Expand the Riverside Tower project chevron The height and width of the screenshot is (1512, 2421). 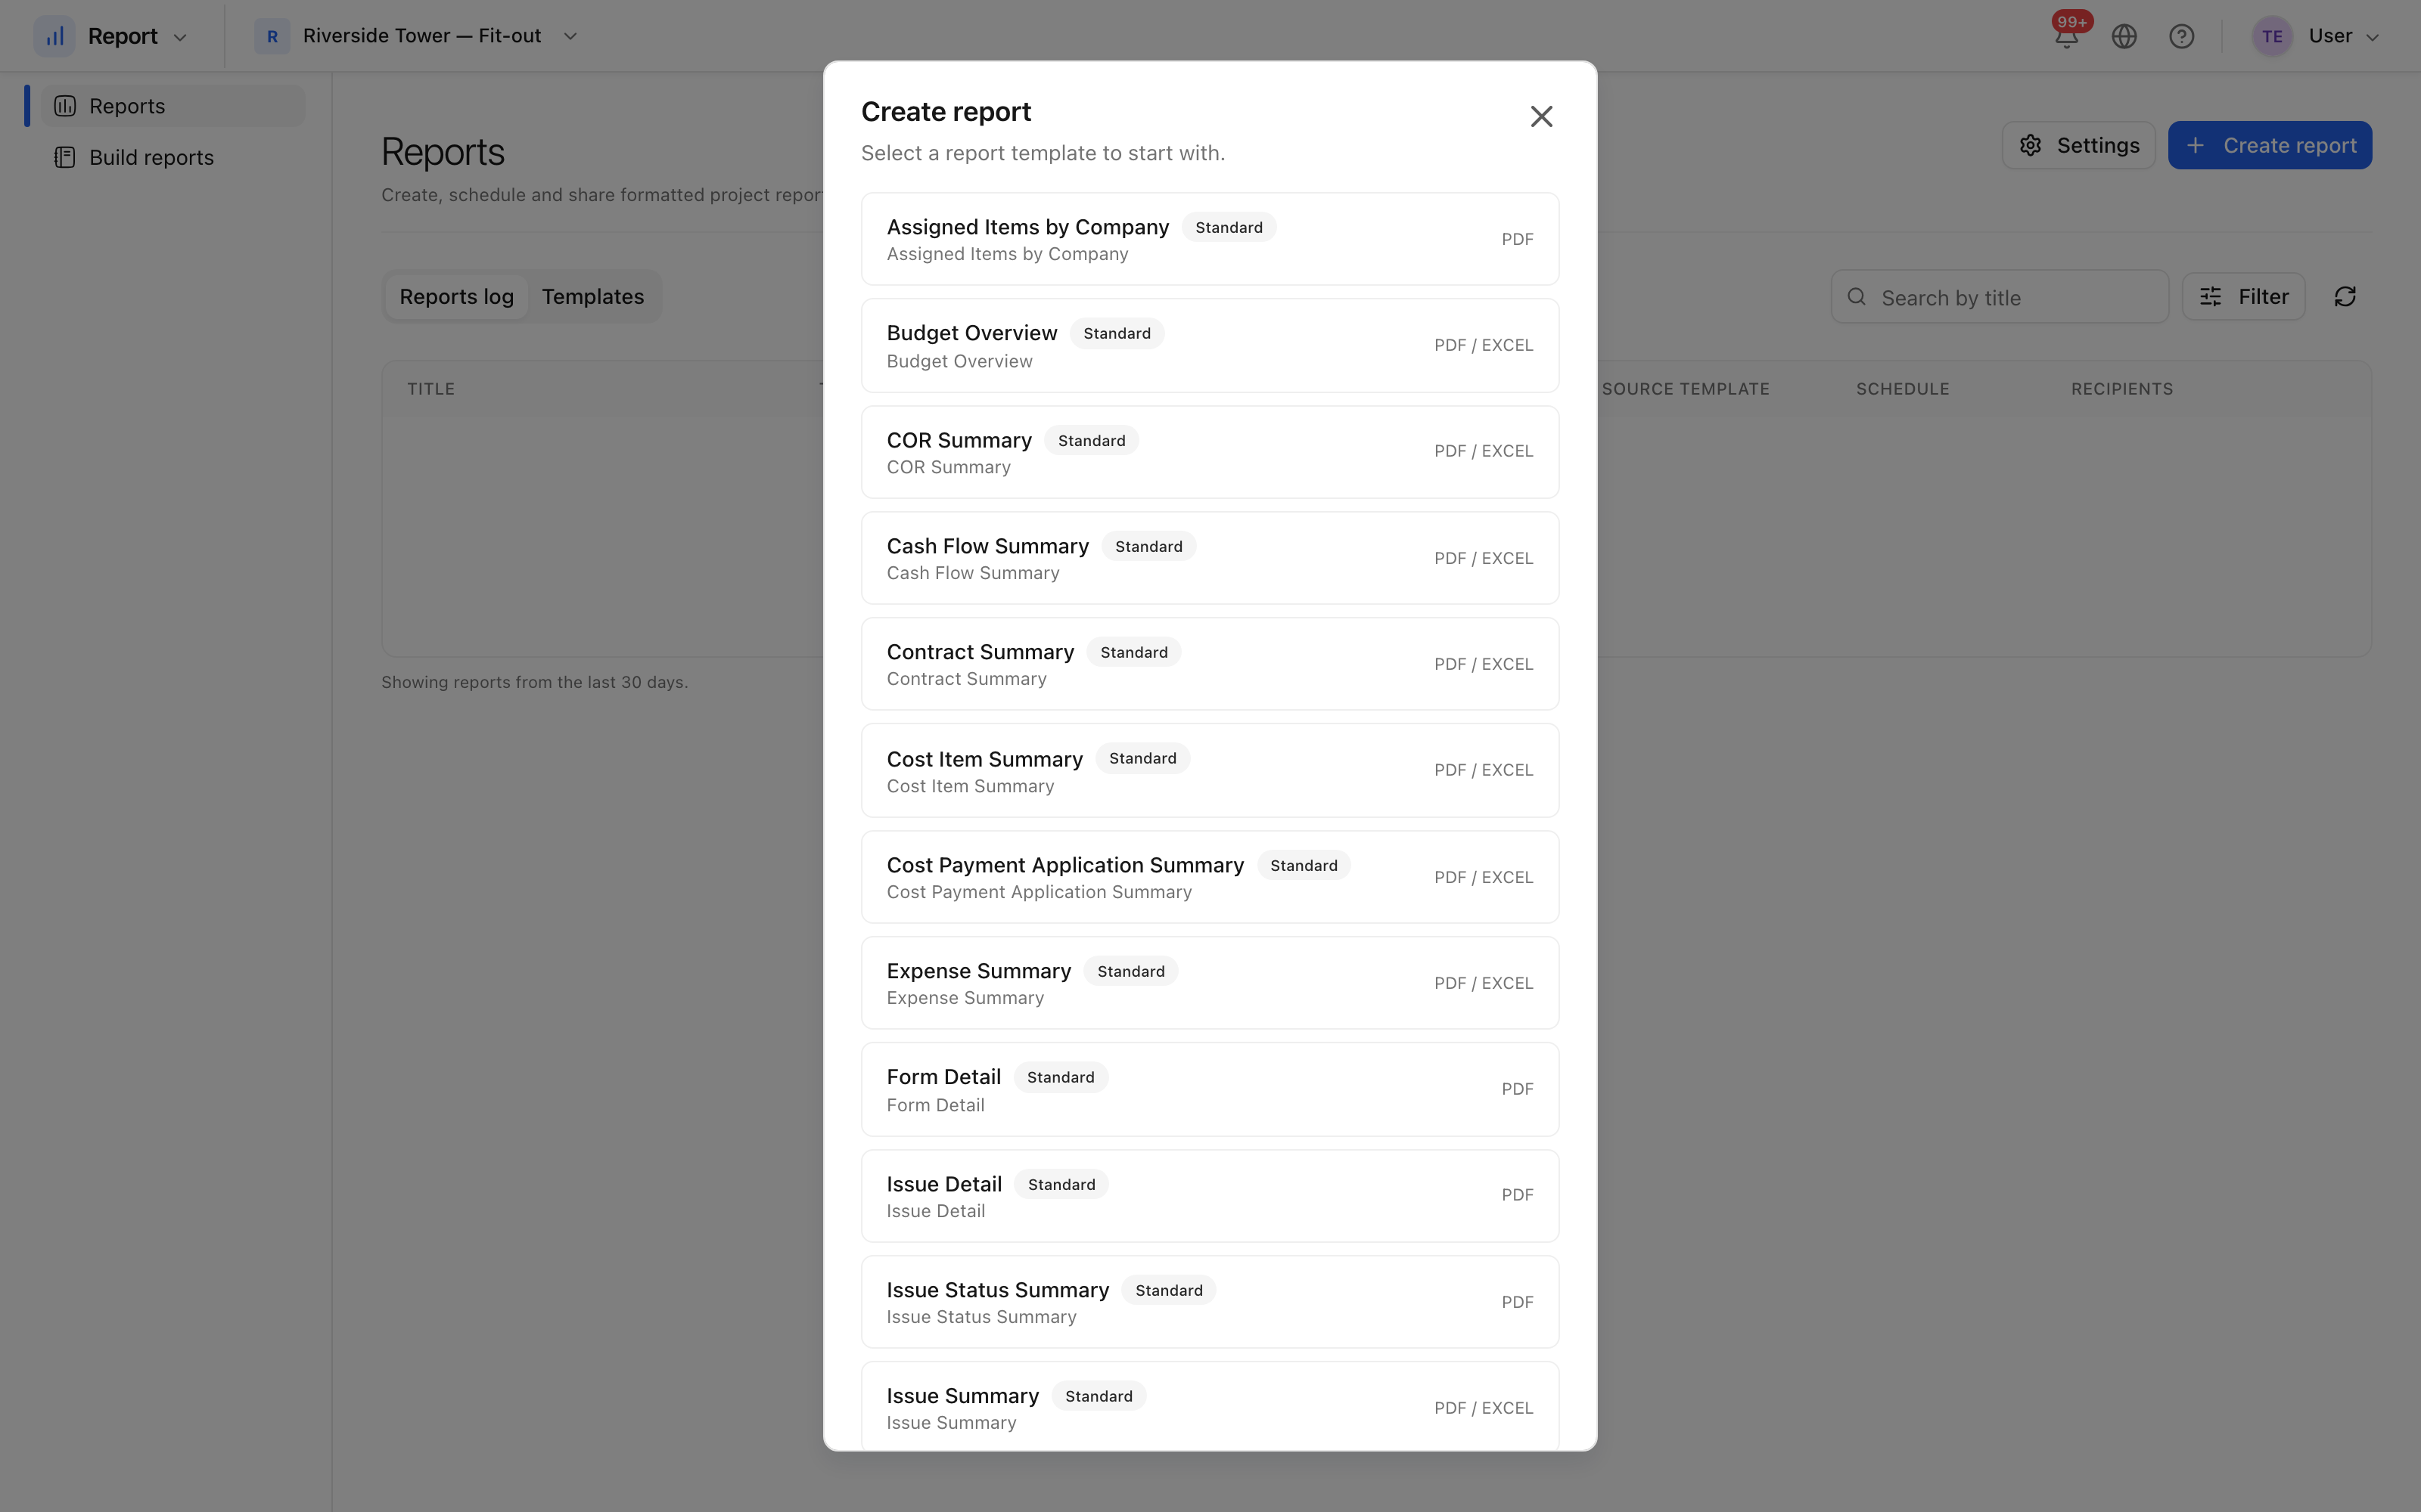[570, 36]
